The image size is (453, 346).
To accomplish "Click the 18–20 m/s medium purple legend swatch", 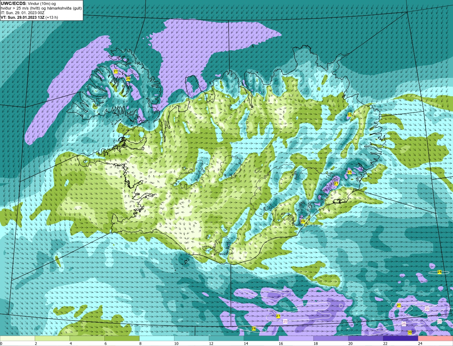I will [331, 338].
